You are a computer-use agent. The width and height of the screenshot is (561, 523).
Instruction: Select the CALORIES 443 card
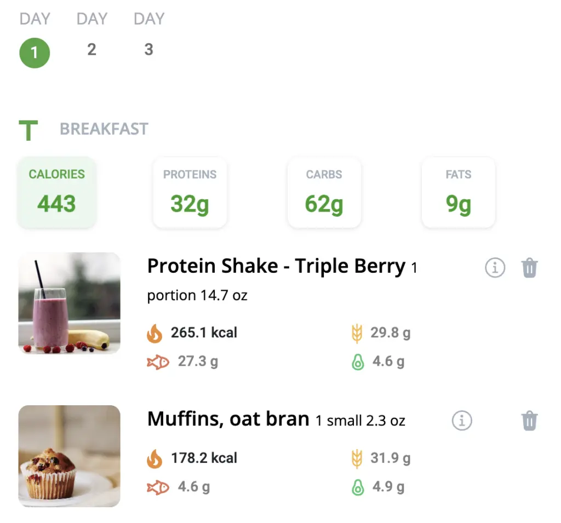point(56,192)
